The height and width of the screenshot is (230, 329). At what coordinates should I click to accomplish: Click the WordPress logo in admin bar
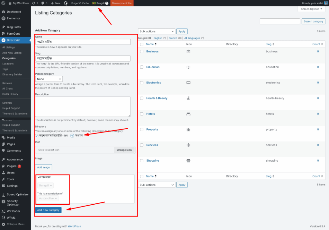3,3
